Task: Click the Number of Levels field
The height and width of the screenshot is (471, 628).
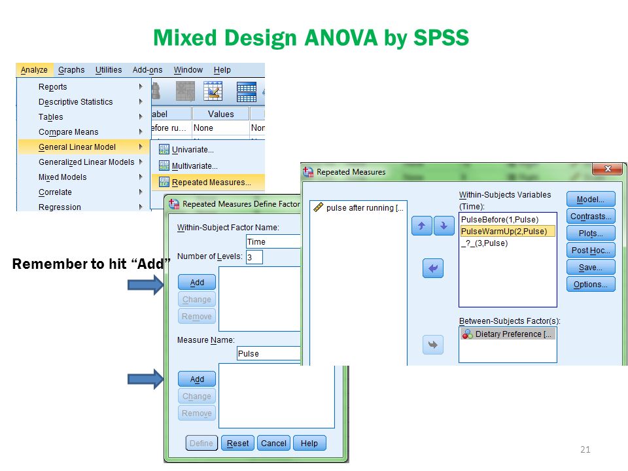Action: (x=254, y=257)
